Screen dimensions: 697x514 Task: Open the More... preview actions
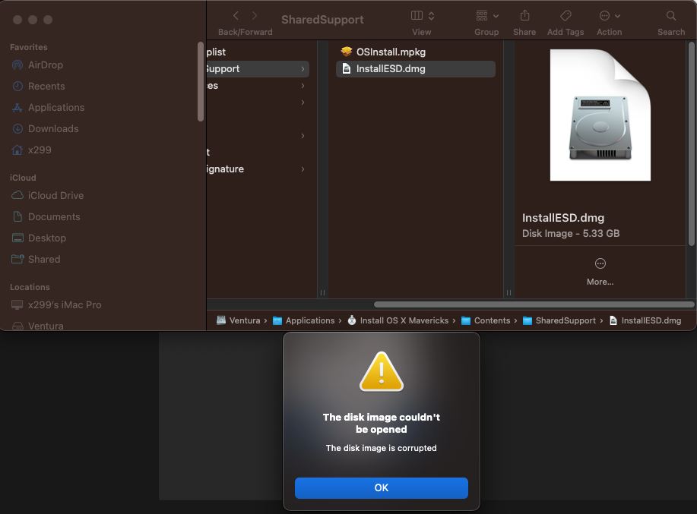600,282
